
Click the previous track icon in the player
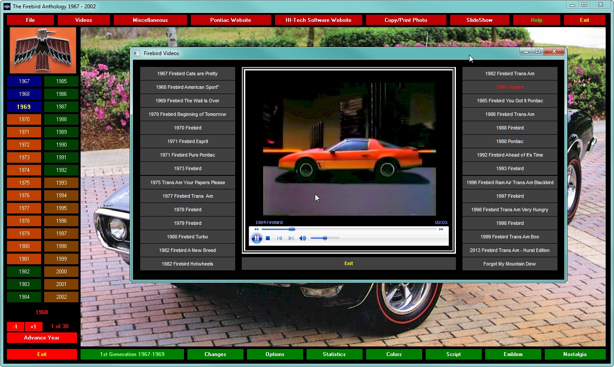tap(279, 238)
